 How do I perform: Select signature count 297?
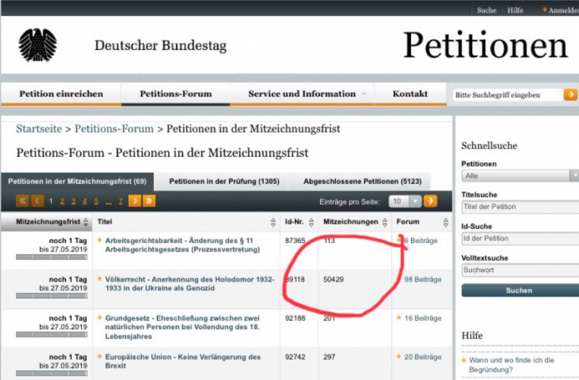tap(329, 357)
